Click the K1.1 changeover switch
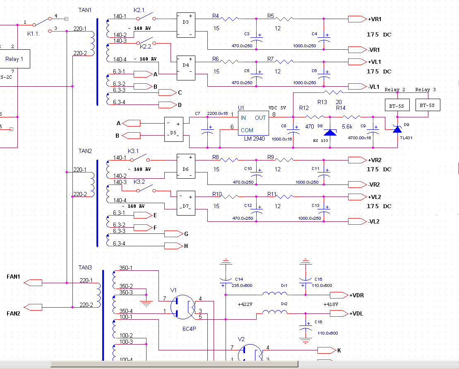The width and height of the screenshot is (459, 369). [x=41, y=22]
